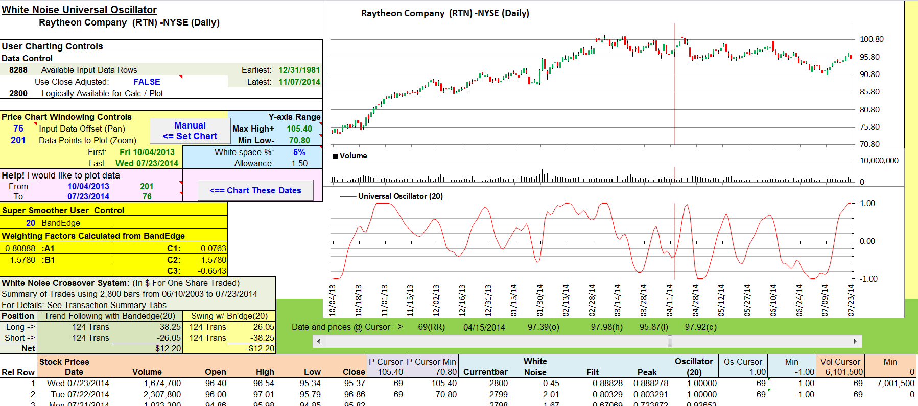Screen dimensions: 918x406
Task: Select the Max High+ value 105.40
Action: [299, 129]
